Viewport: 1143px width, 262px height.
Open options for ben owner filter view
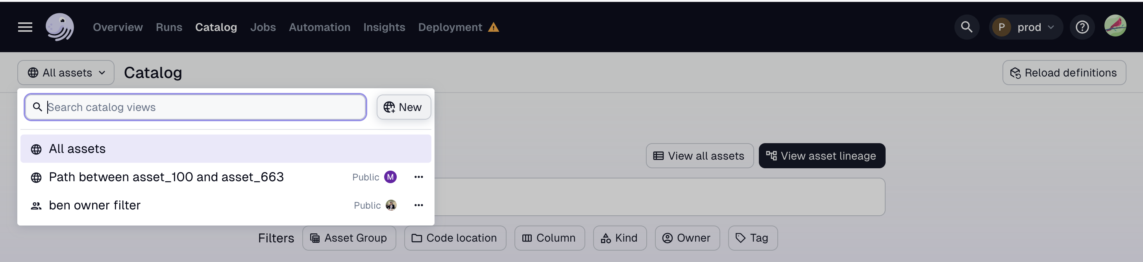pos(418,205)
